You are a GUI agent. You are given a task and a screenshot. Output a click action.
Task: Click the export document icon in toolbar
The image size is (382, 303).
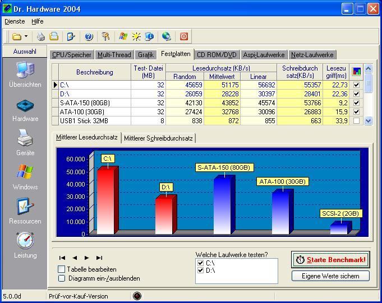[71, 37]
